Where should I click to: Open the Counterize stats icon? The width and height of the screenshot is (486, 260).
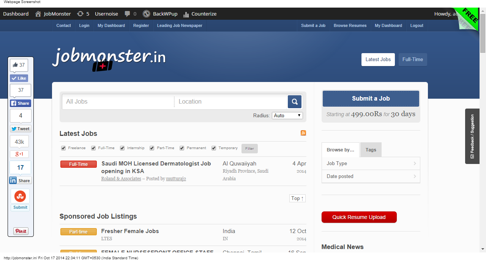click(x=186, y=14)
